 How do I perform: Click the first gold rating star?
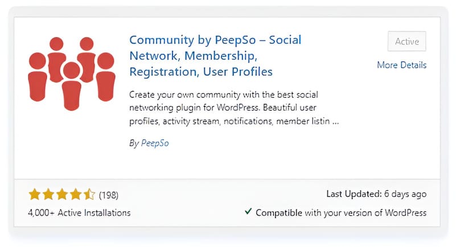click(35, 195)
